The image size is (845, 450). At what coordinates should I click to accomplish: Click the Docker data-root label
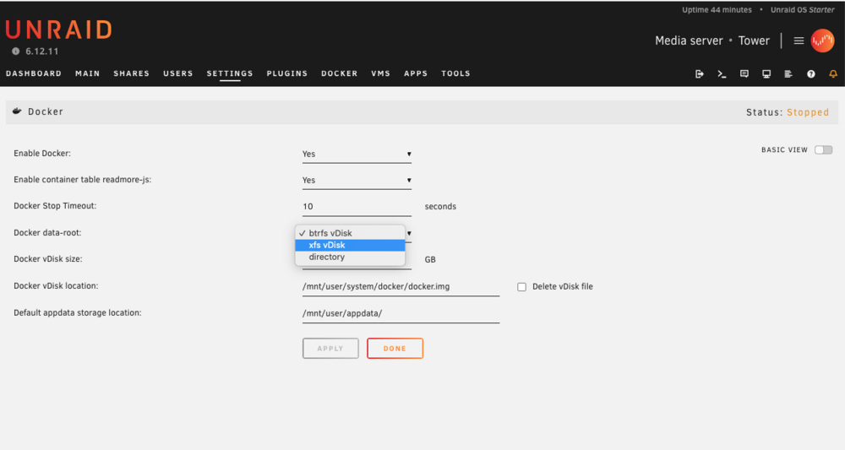tap(47, 232)
